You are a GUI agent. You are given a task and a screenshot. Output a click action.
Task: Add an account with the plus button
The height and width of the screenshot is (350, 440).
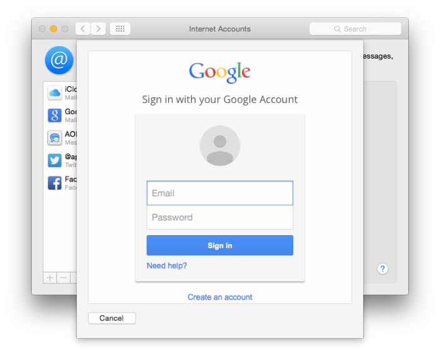coord(50,278)
